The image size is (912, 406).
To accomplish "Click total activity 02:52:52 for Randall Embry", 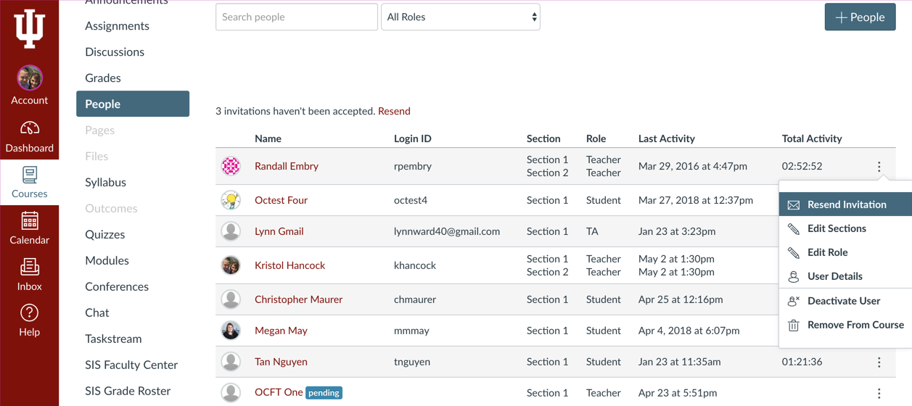I will tap(802, 166).
